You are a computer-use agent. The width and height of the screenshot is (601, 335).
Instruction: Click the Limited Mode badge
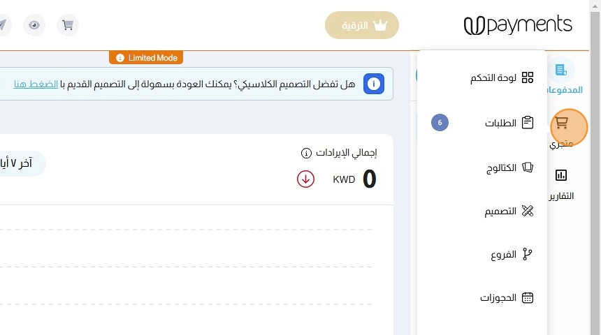click(x=146, y=58)
